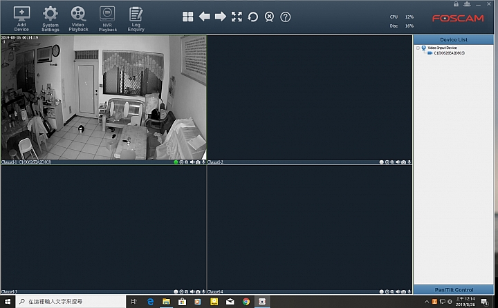
Task: Take a snapshot of Channel-4
Action: pos(403,291)
